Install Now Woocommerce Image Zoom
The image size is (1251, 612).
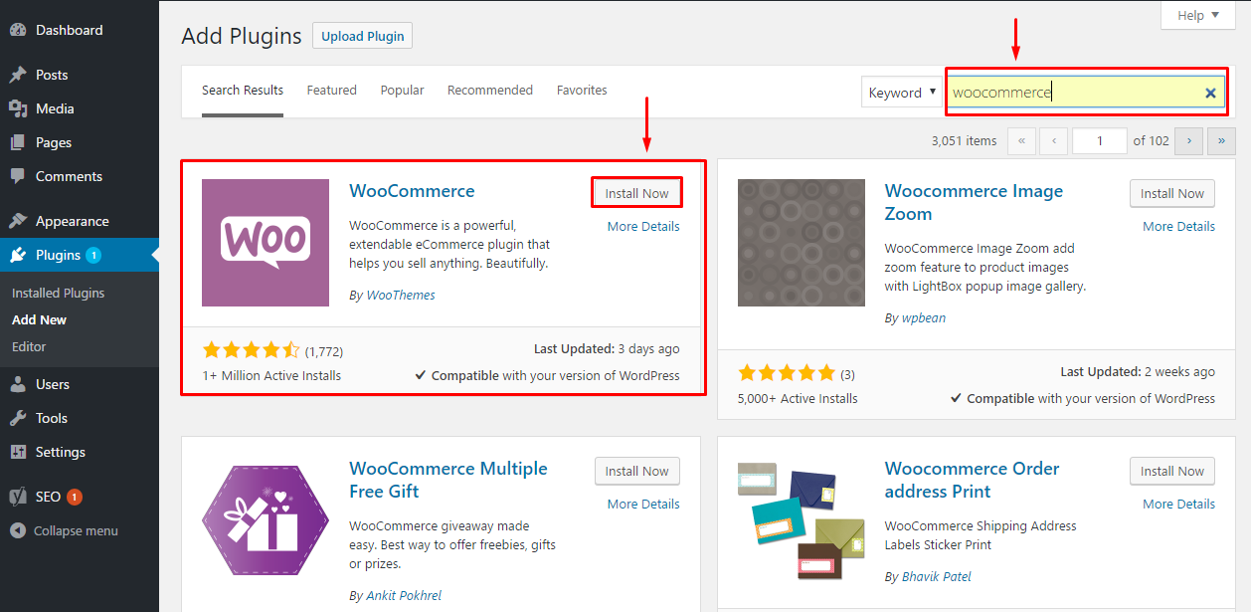(x=1172, y=193)
